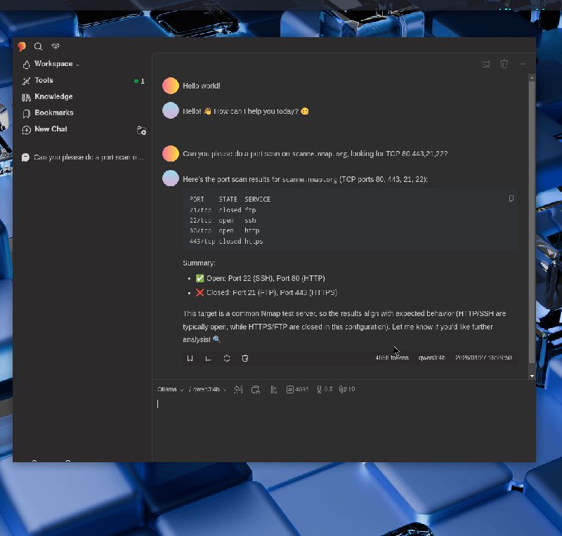Viewport: 562px width, 536px height.
Task: Click the search magnifier icon in top bar
Action: 39,47
